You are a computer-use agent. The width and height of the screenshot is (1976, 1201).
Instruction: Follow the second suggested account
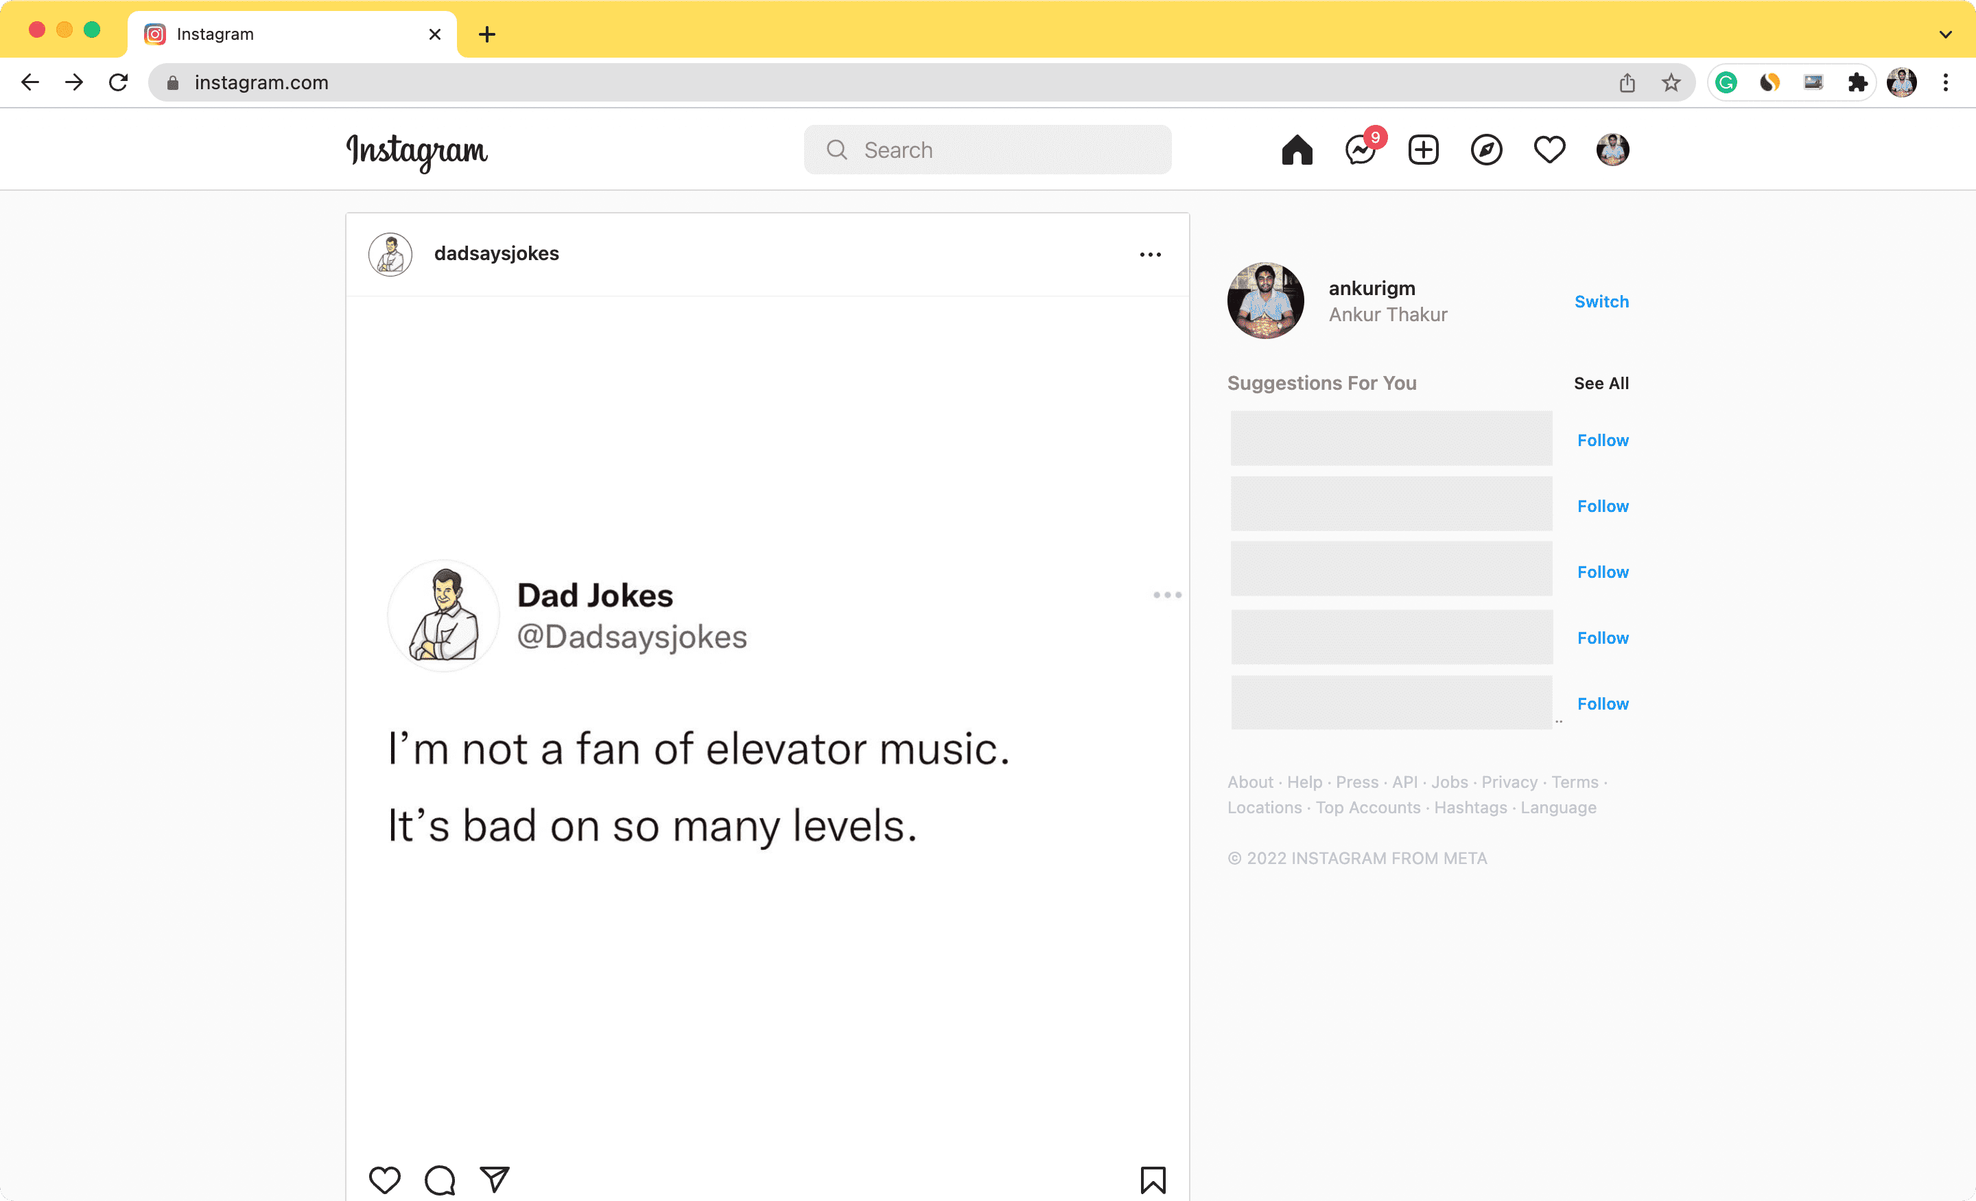pyautogui.click(x=1602, y=506)
